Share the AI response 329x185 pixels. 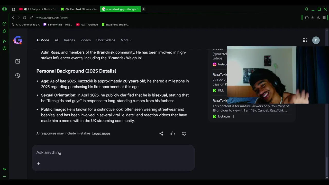161,134
